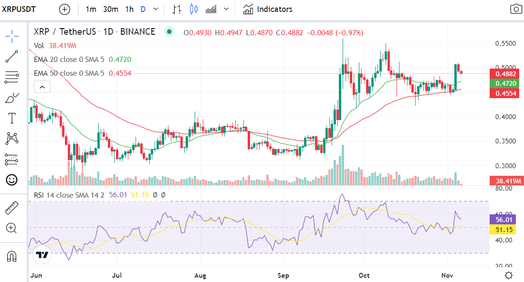
Task: Click the 0.4882 current price label
Action: pos(504,74)
